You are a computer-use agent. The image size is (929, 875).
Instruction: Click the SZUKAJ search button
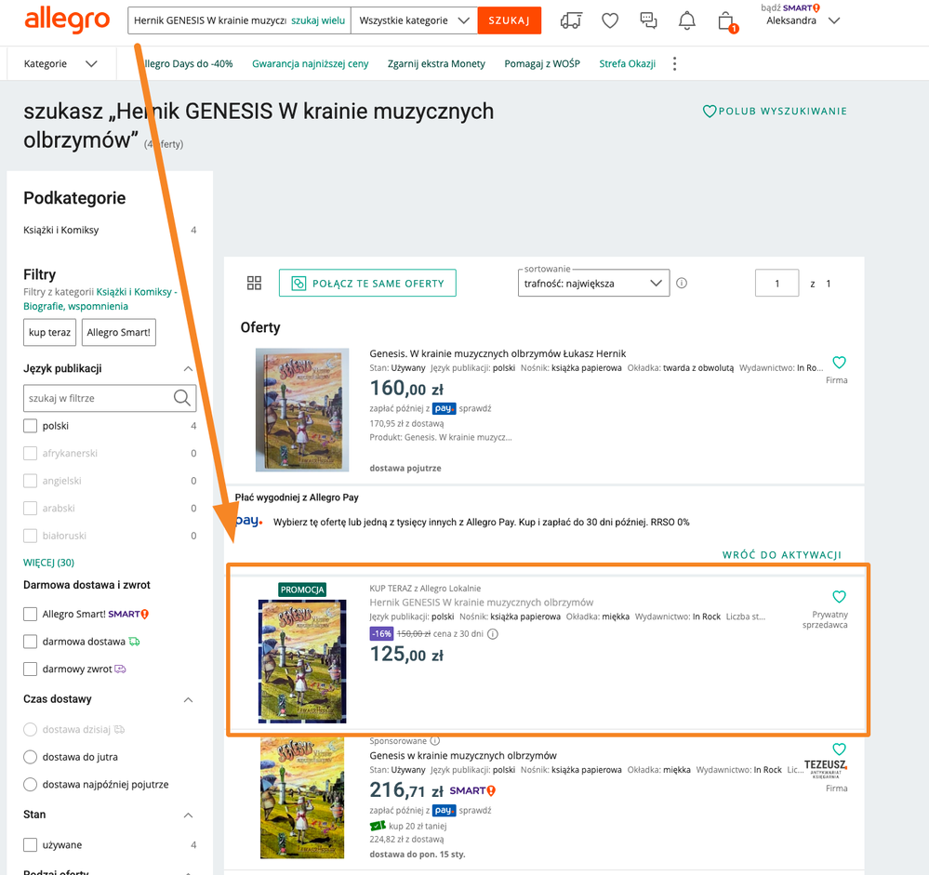pos(510,20)
